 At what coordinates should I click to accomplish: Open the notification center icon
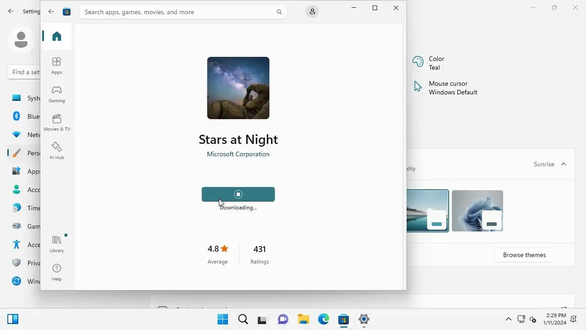tap(573, 319)
